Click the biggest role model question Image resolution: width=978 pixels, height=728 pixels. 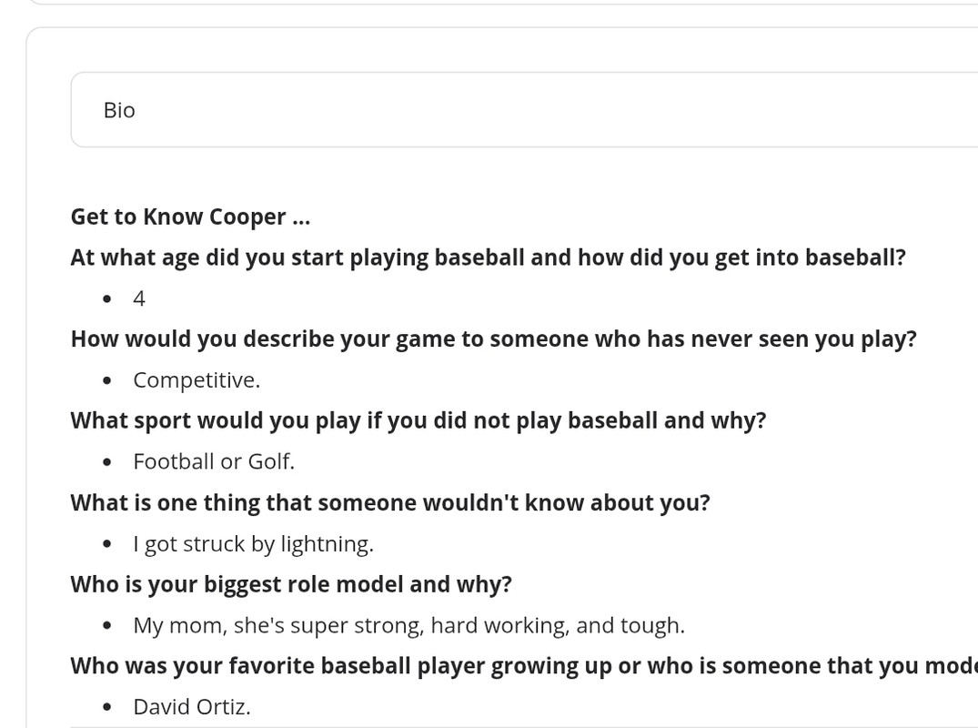[291, 584]
